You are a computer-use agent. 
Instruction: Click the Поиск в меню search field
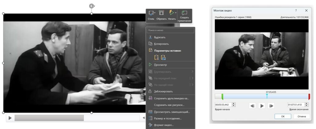[170, 30]
